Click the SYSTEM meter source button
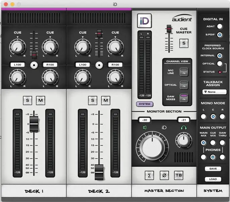 (x=145, y=104)
